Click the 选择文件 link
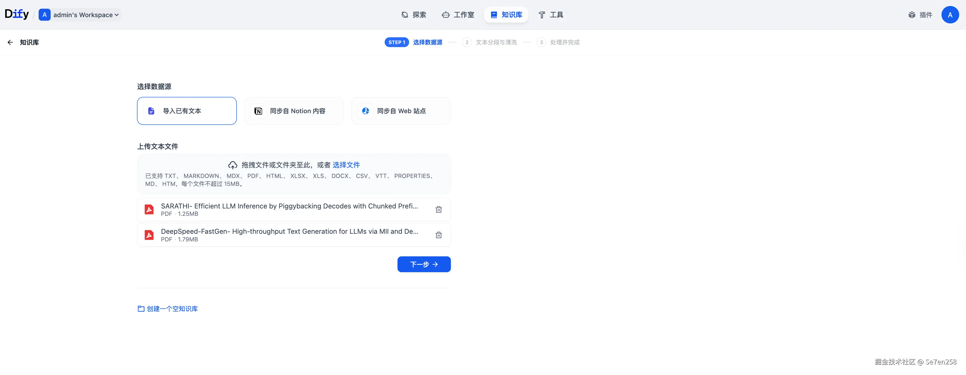 tap(346, 165)
